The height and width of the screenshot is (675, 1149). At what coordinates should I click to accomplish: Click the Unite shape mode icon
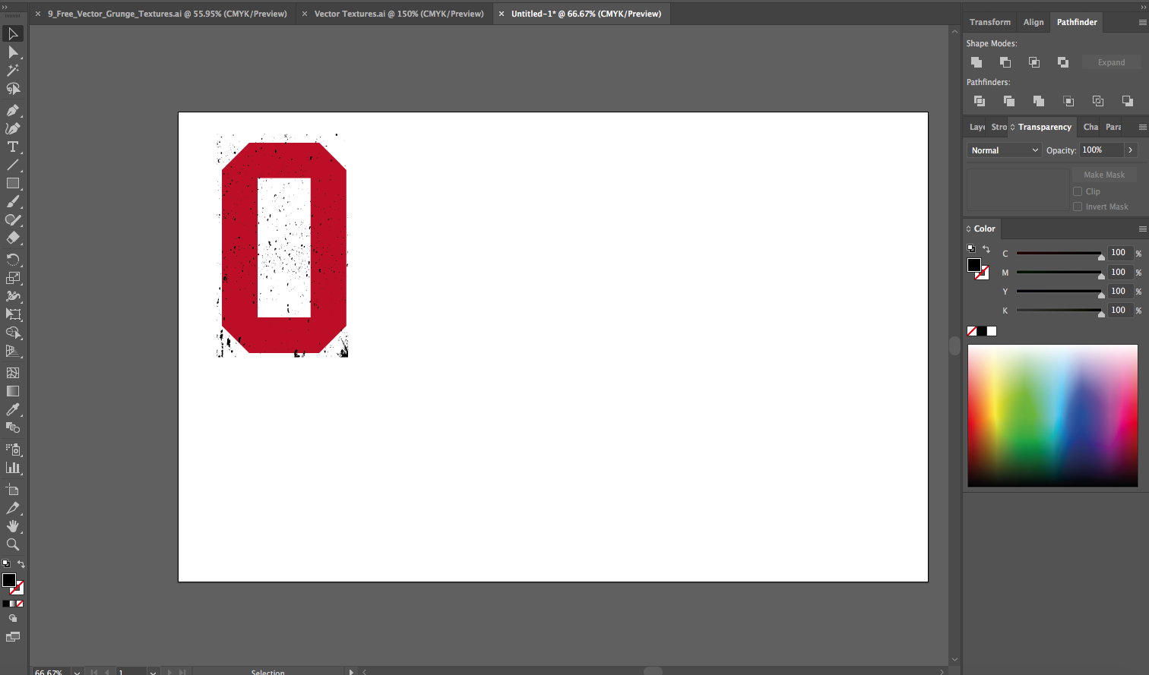(x=976, y=62)
